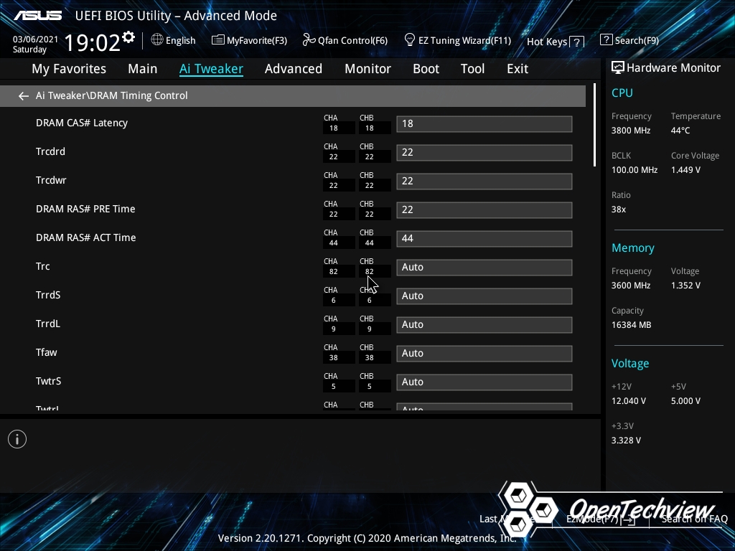
Task: Click the settings list scrollbar
Action: 594,125
